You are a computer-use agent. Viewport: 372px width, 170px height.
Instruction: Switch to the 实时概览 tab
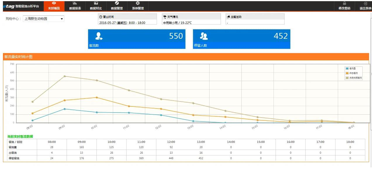(x=54, y=6)
